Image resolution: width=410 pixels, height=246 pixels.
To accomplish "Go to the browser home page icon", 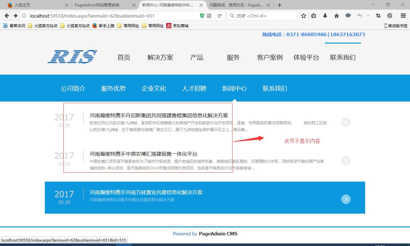I will (x=337, y=16).
